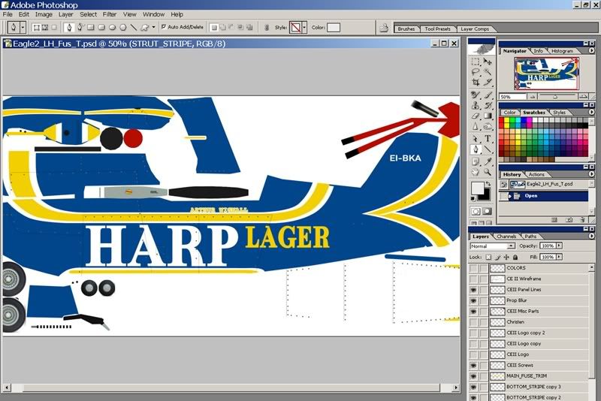The width and height of the screenshot is (601, 401).
Task: Open the Swatches panel menu arrow
Action: click(x=591, y=112)
